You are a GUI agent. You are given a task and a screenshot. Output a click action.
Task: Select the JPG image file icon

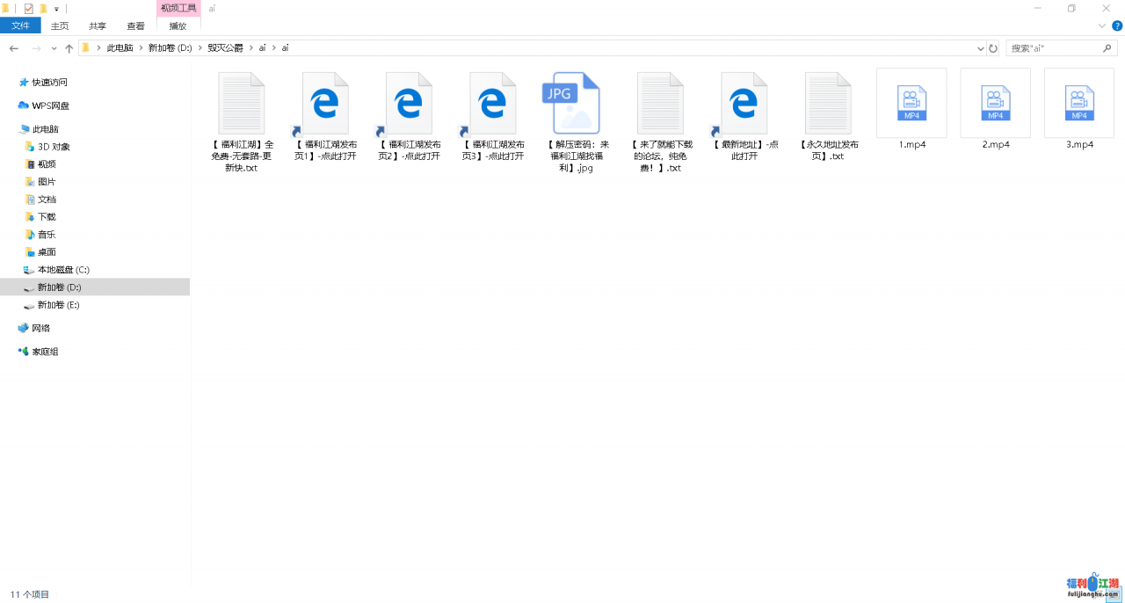click(x=571, y=104)
